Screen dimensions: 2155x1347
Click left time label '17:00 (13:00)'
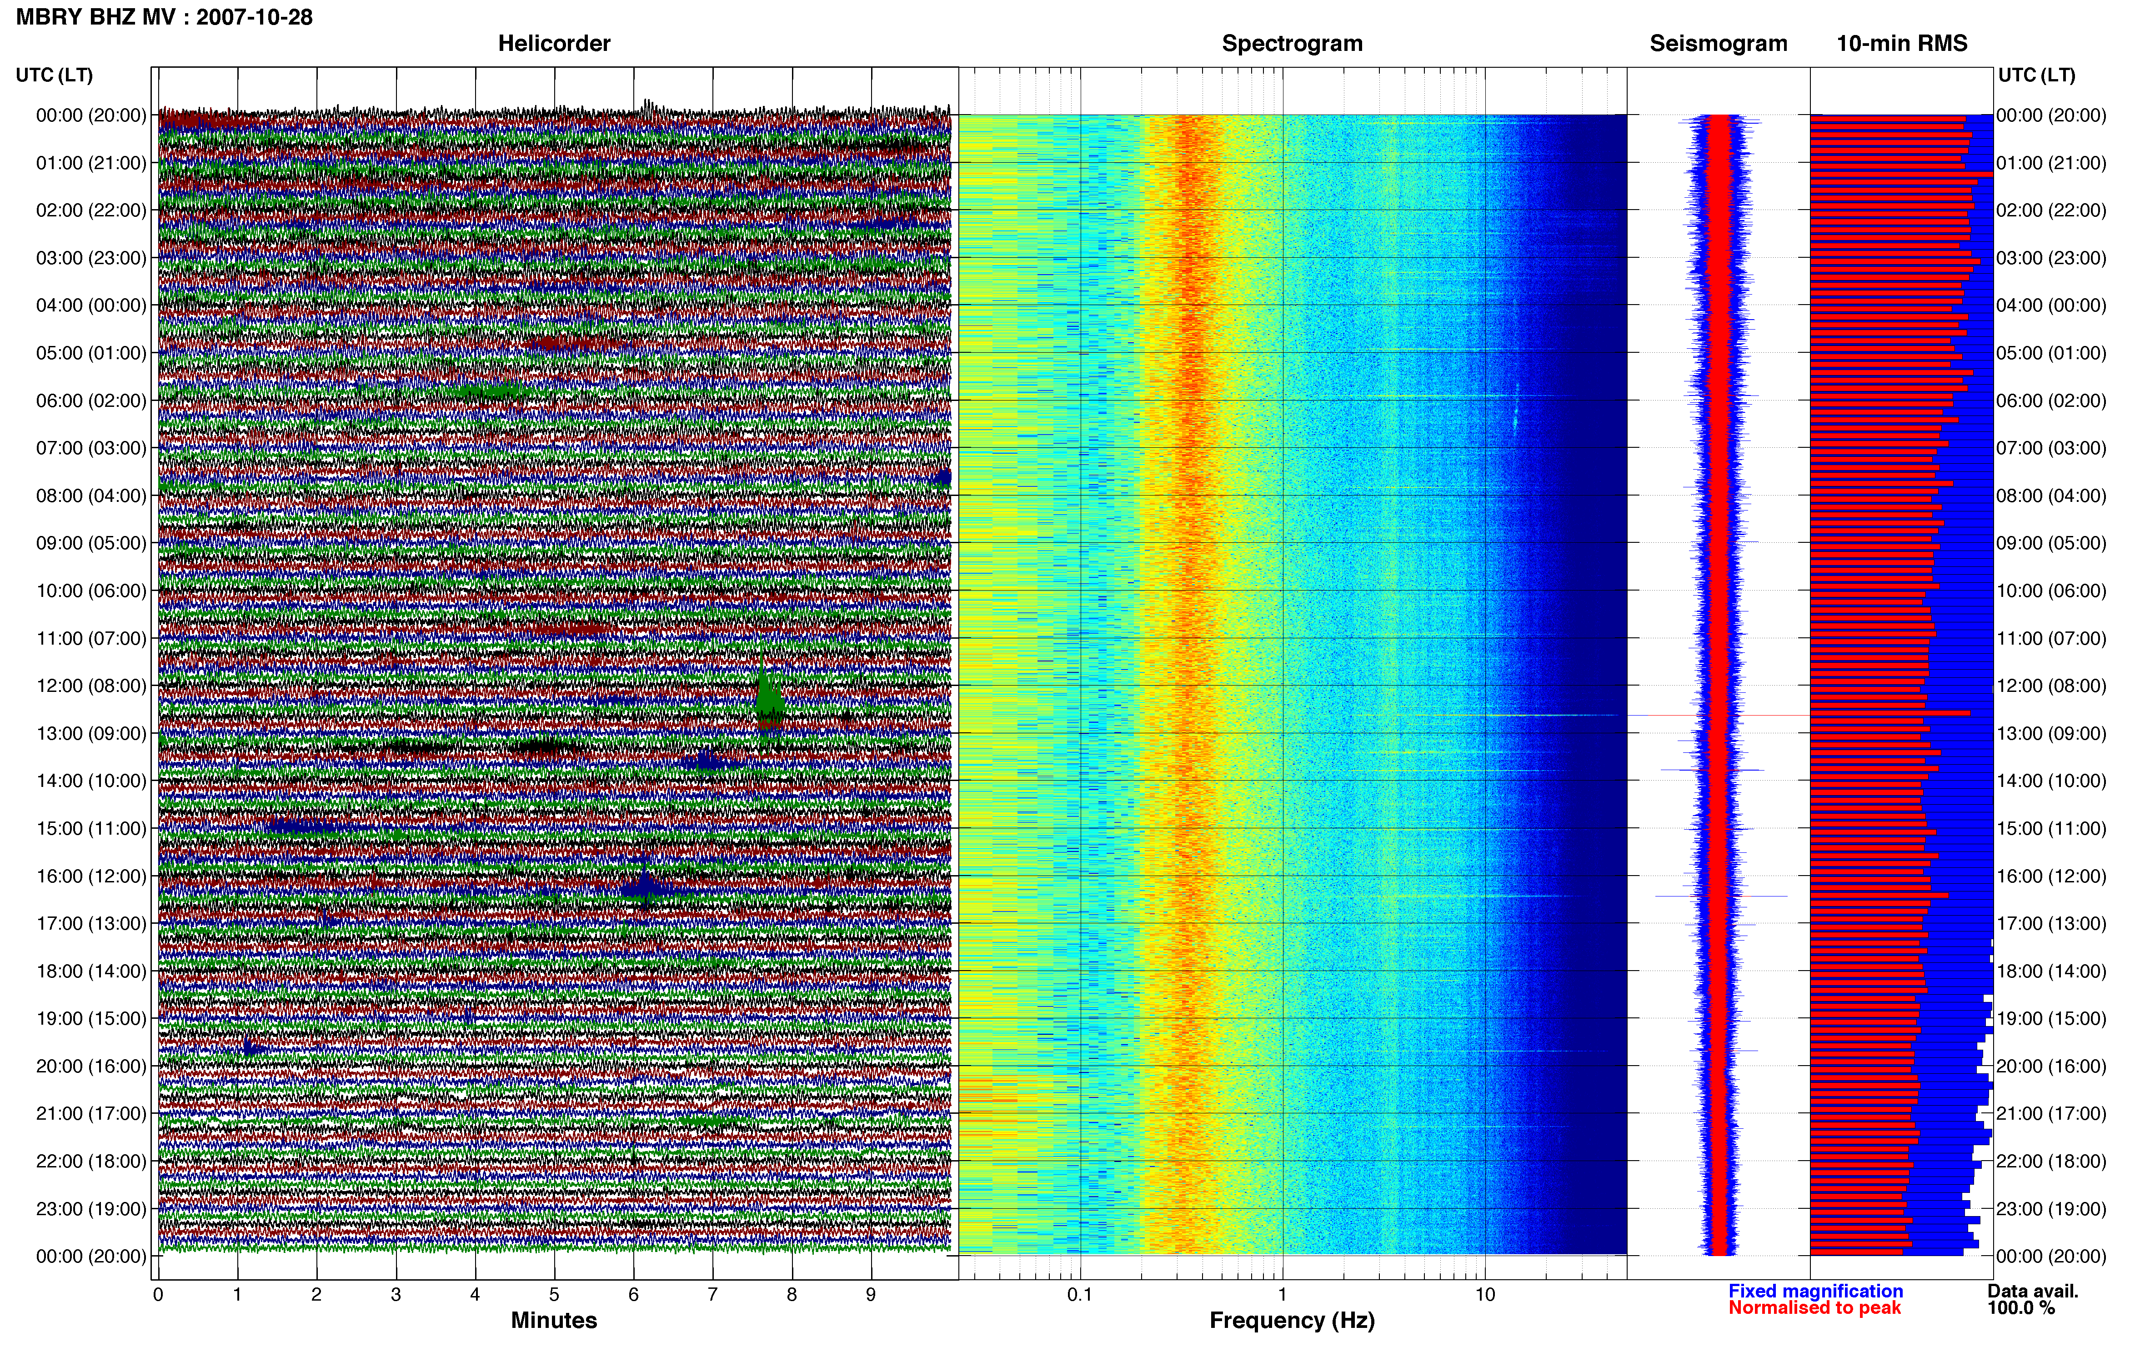click(91, 924)
